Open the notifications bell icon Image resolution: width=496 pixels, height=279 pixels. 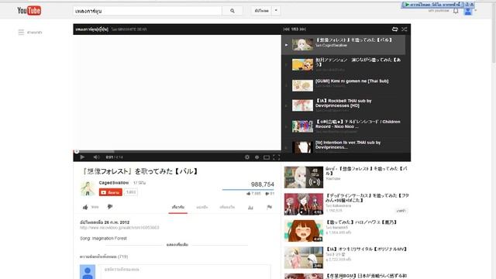pos(456,11)
